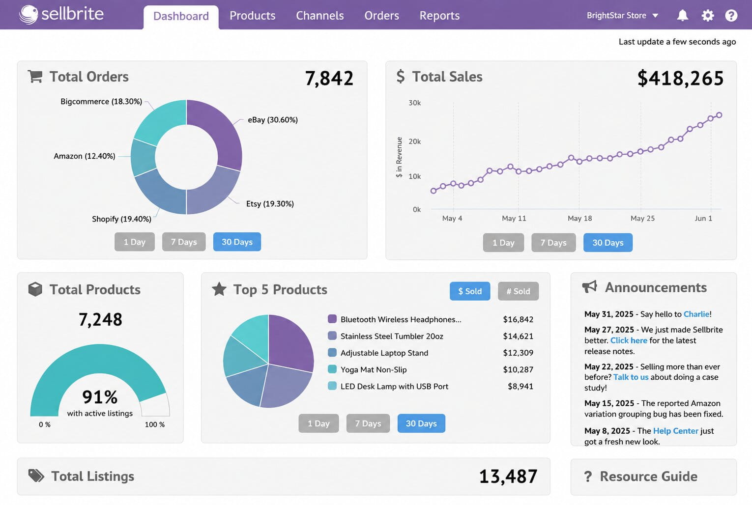Screen dimensions: 752x505
Task: Click the LED Desk Lamp color swatch
Action: coord(332,386)
